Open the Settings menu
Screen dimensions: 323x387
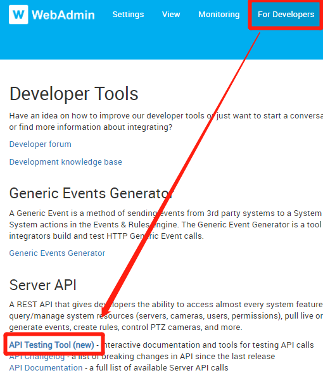[128, 15]
